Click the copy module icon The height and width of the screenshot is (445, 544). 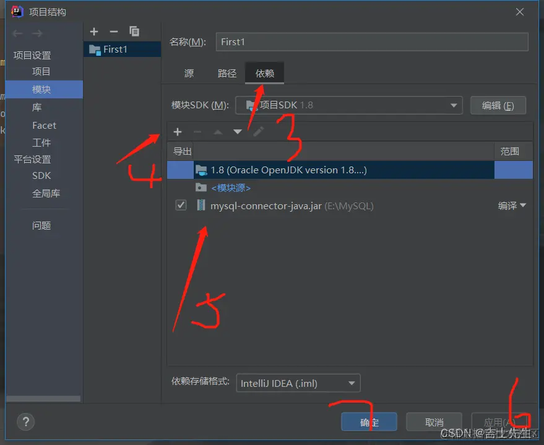click(x=134, y=32)
